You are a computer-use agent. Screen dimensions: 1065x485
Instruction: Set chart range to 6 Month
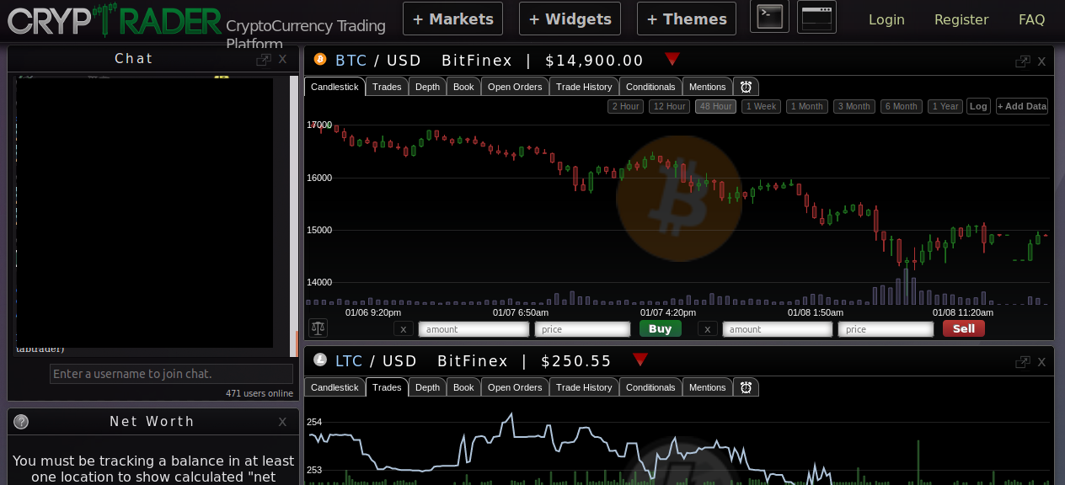pos(902,106)
